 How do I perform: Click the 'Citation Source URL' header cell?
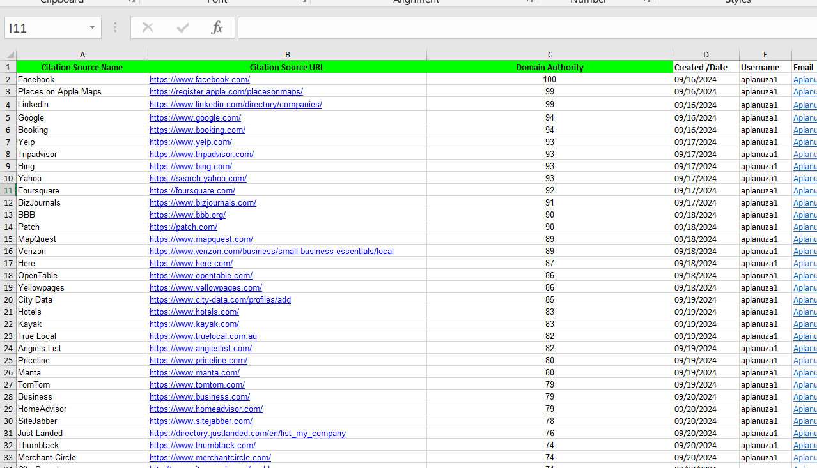(x=288, y=67)
